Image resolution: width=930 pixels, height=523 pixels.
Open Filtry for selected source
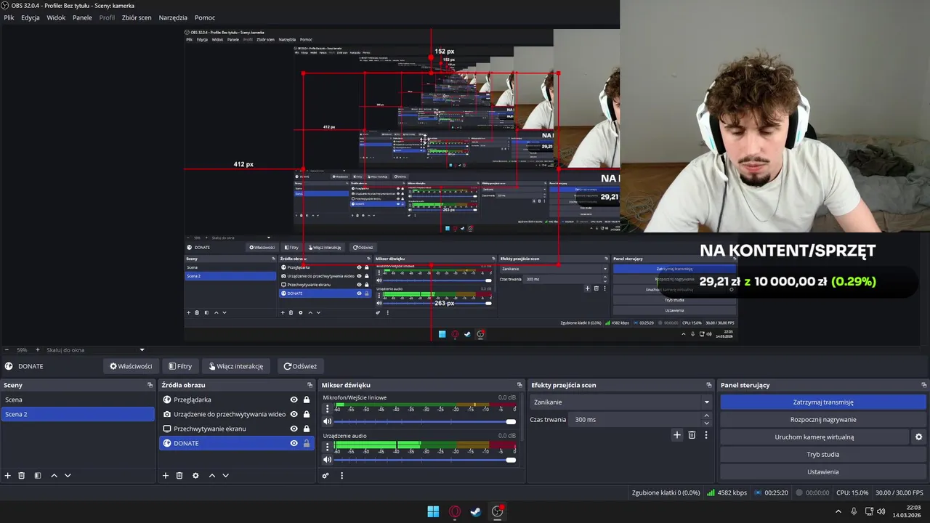180,366
